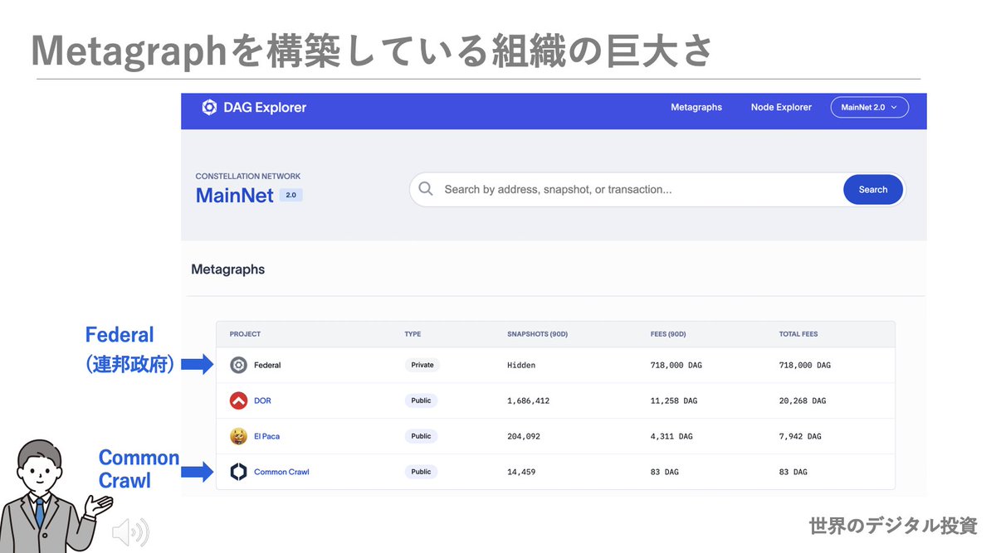Open the MainNet 2.0 network dropdown
This screenshot has height=553, width=996.
869,107
